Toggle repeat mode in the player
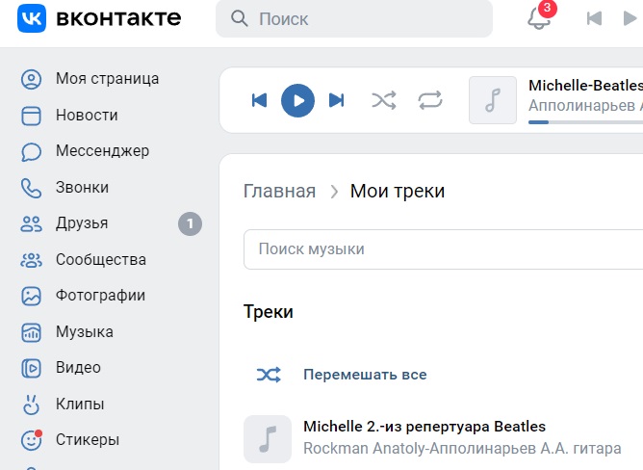 [430, 100]
